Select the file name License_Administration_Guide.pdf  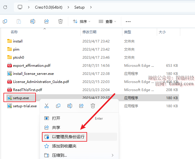pos(41,82)
